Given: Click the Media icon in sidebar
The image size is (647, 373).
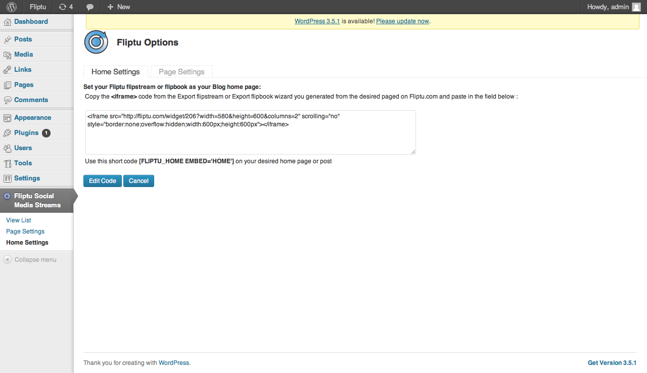Looking at the screenshot, I should 8,55.
